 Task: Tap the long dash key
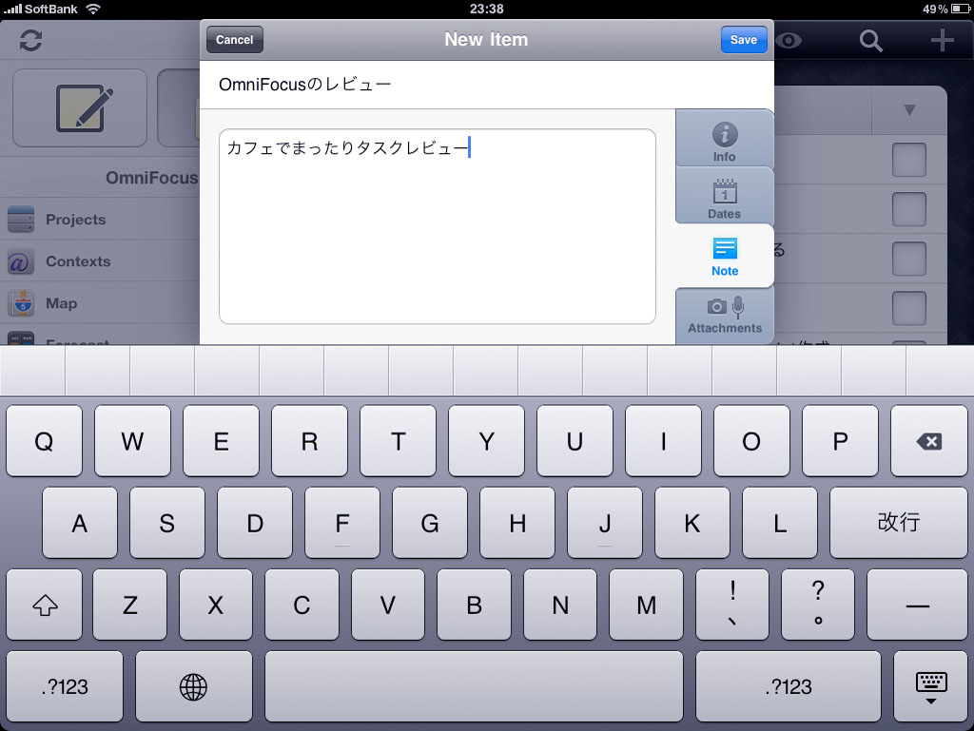918,605
